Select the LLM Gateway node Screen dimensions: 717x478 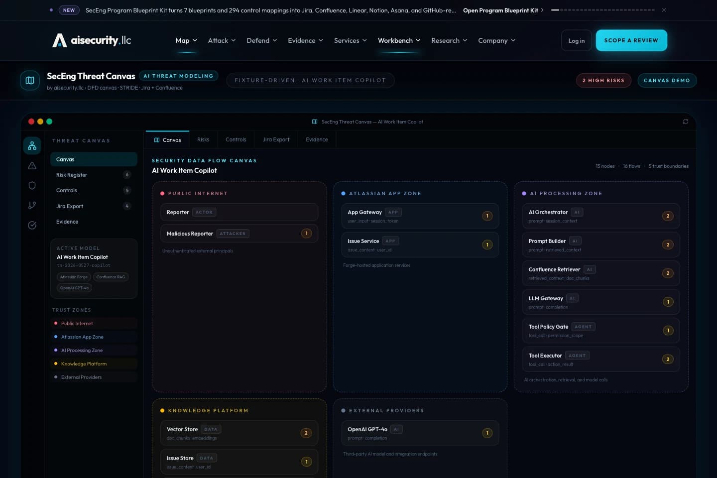point(601,302)
